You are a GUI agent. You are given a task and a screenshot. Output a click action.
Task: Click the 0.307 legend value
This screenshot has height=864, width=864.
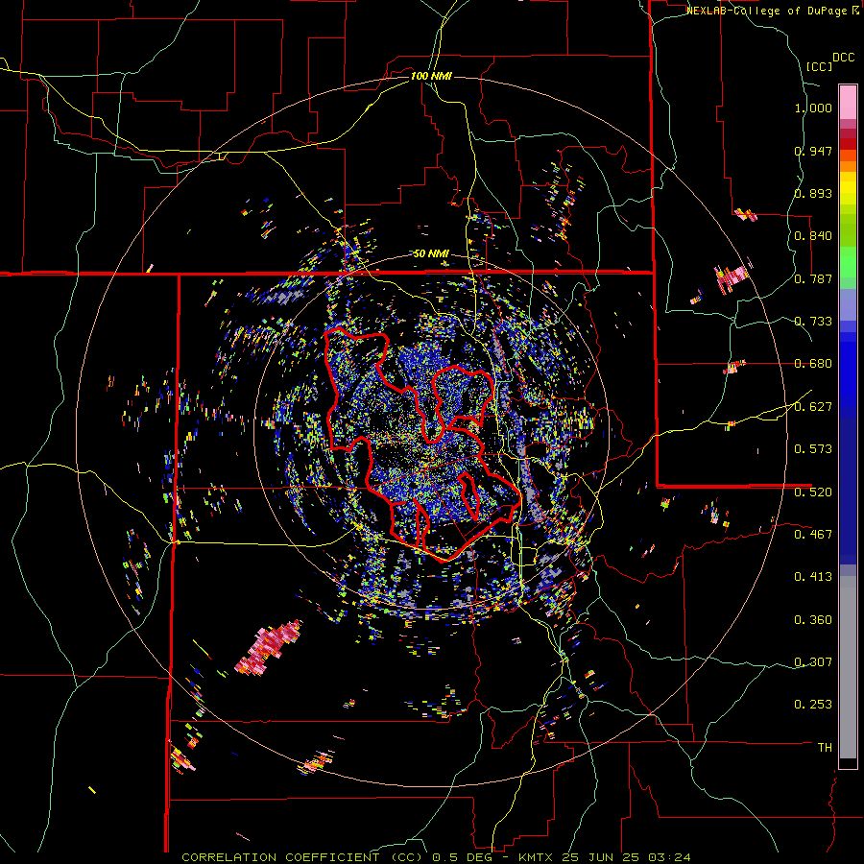(813, 662)
